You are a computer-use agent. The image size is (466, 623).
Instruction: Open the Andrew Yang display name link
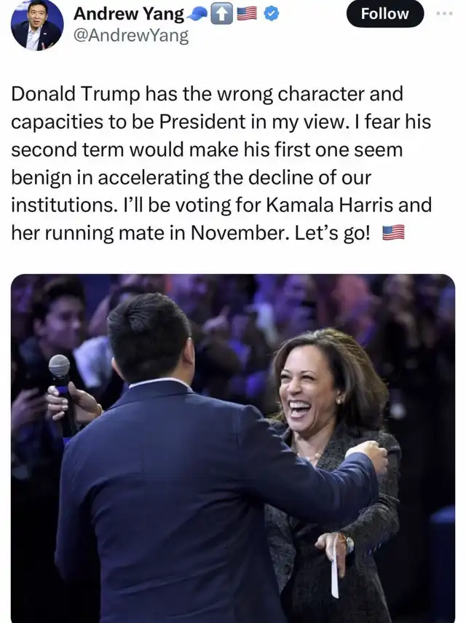pyautogui.click(x=129, y=14)
